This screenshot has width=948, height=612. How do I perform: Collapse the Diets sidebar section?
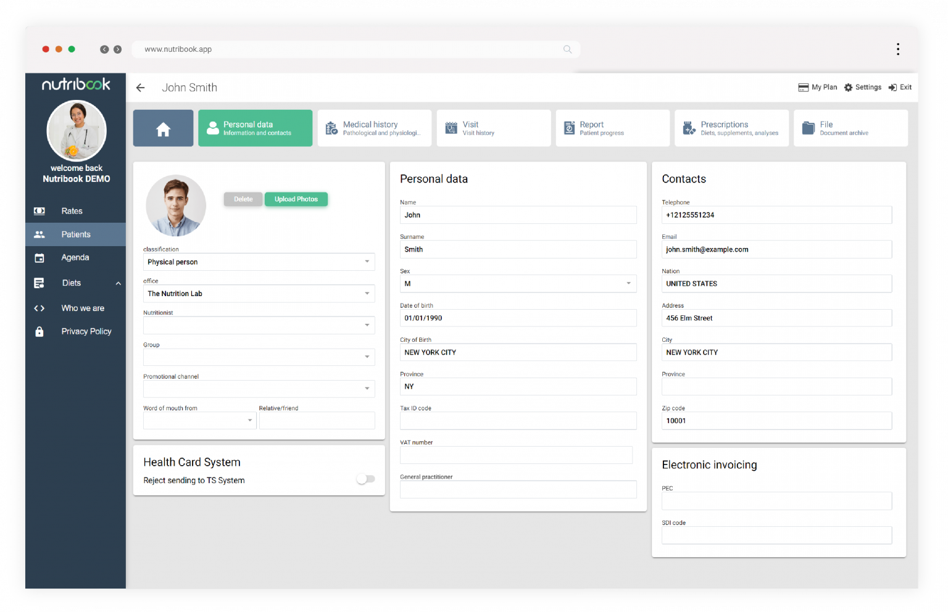[118, 283]
